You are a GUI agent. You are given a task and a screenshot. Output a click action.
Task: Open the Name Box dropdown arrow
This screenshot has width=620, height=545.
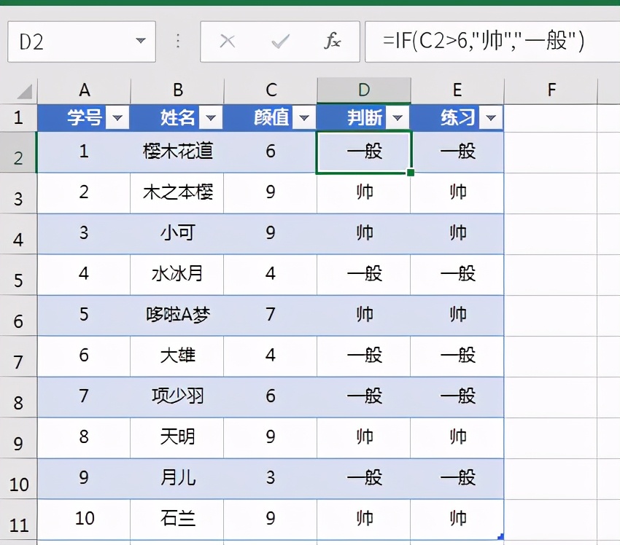[140, 41]
